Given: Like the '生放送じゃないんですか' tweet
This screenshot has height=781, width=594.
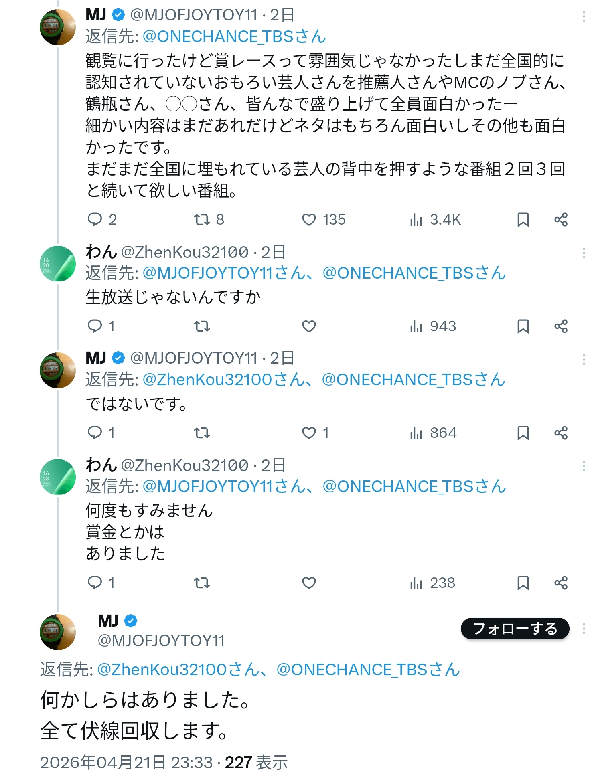Looking at the screenshot, I should click(x=309, y=326).
